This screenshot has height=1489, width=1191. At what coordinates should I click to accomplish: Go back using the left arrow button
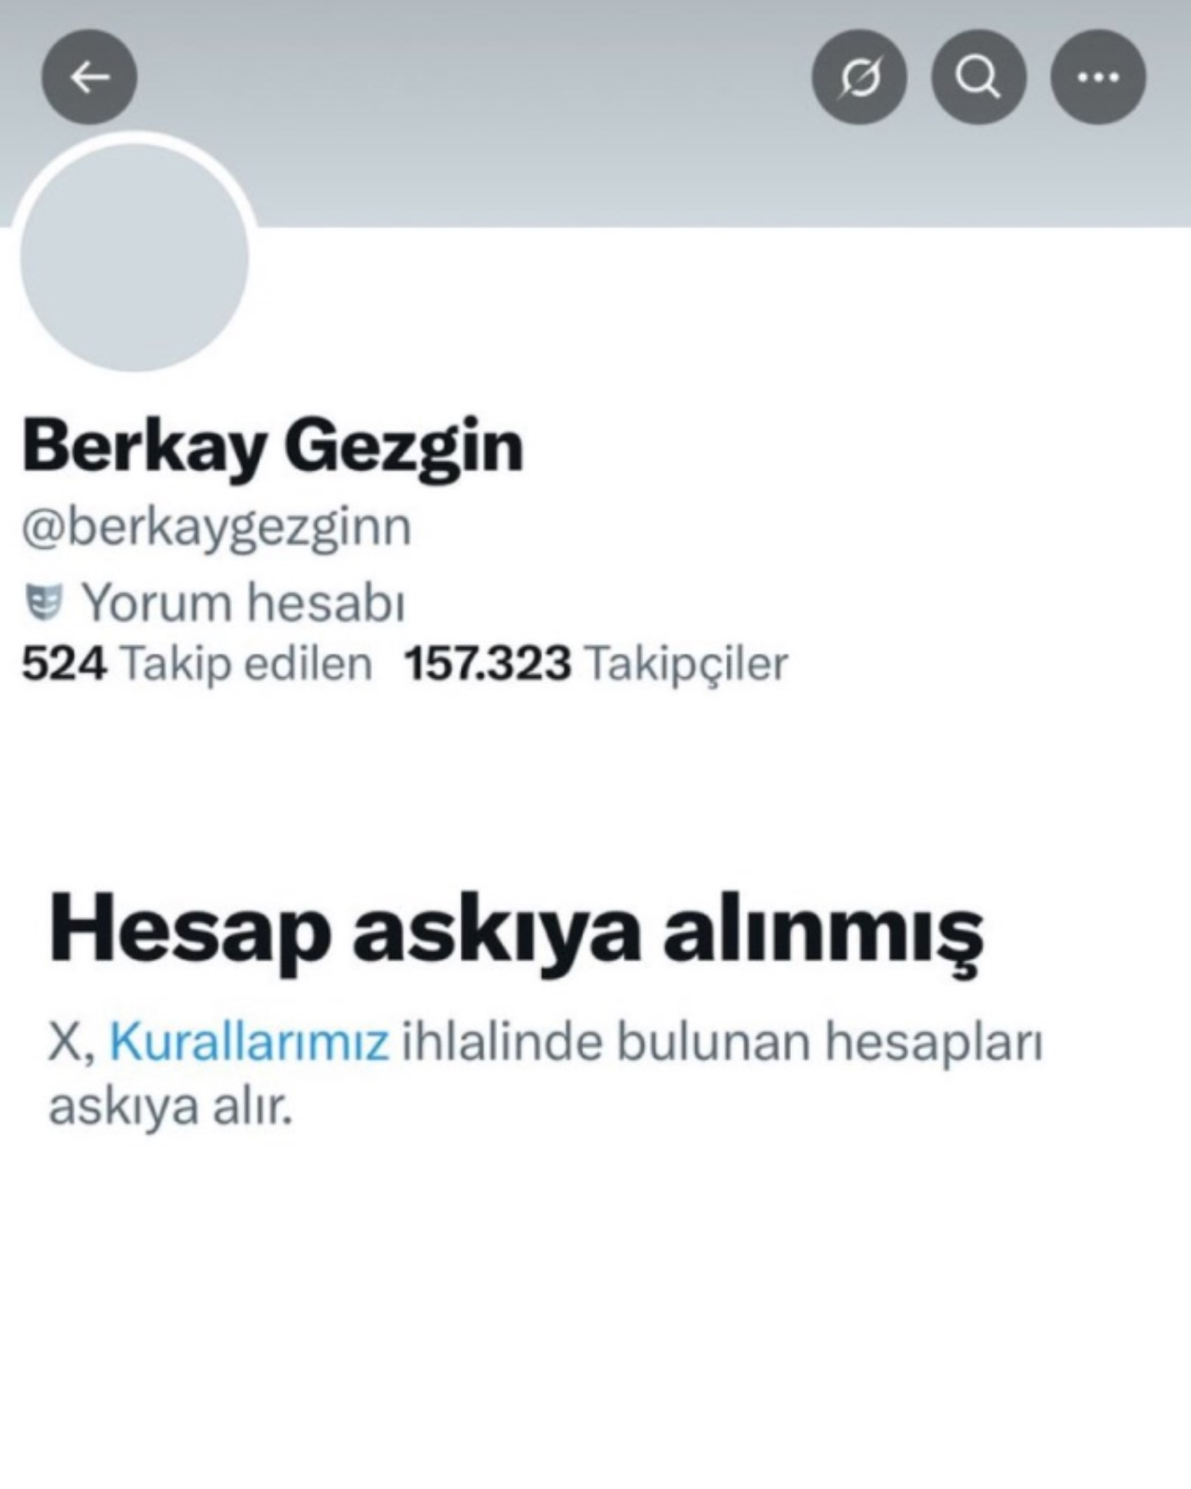pos(90,76)
